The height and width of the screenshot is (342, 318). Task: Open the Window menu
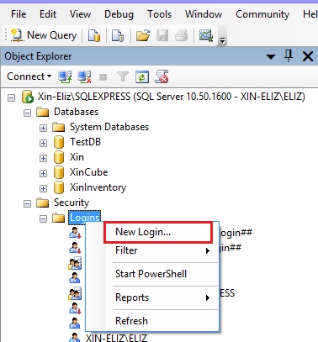[x=204, y=14]
